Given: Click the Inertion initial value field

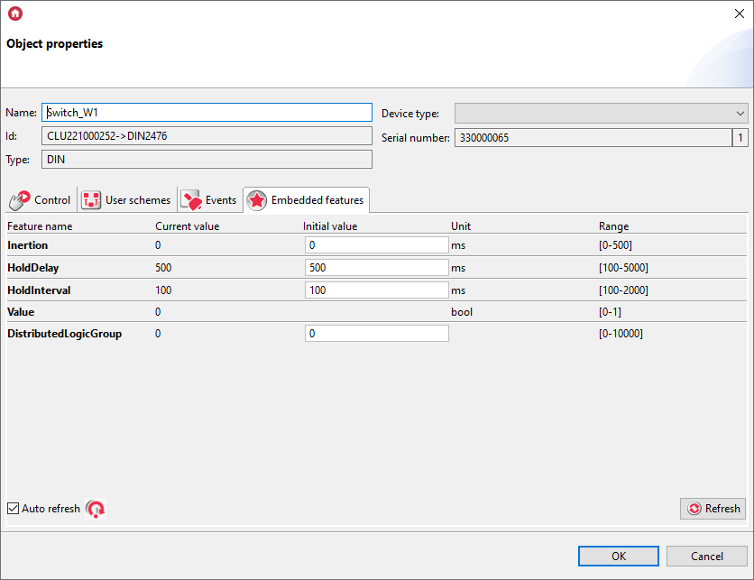Looking at the screenshot, I should click(376, 244).
